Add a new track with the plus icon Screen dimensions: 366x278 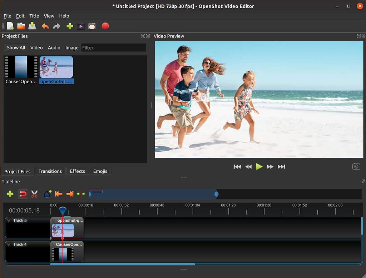(10, 194)
